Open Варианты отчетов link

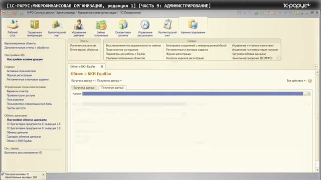click(x=18, y=91)
